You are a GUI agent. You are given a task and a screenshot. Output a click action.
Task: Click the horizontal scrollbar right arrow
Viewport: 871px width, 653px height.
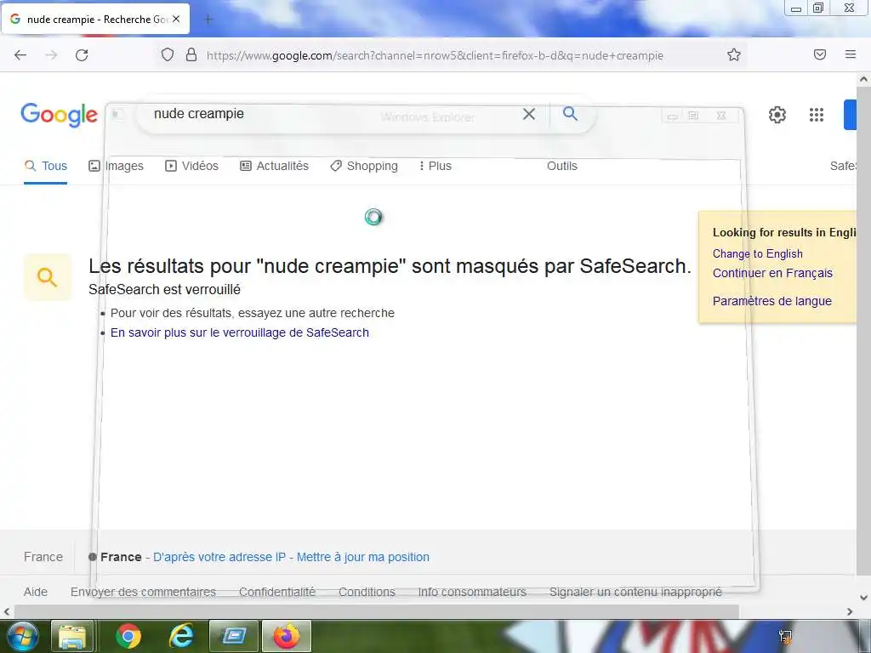850,612
